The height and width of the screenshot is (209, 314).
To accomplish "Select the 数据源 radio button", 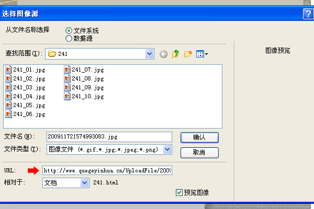I will 69,38.
